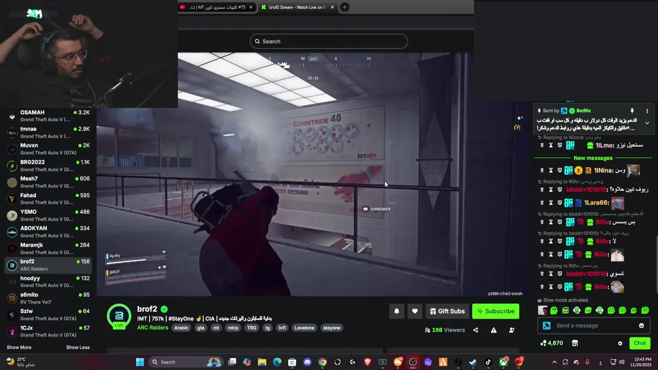Open Microsoft Store from the taskbar

[x=292, y=362]
